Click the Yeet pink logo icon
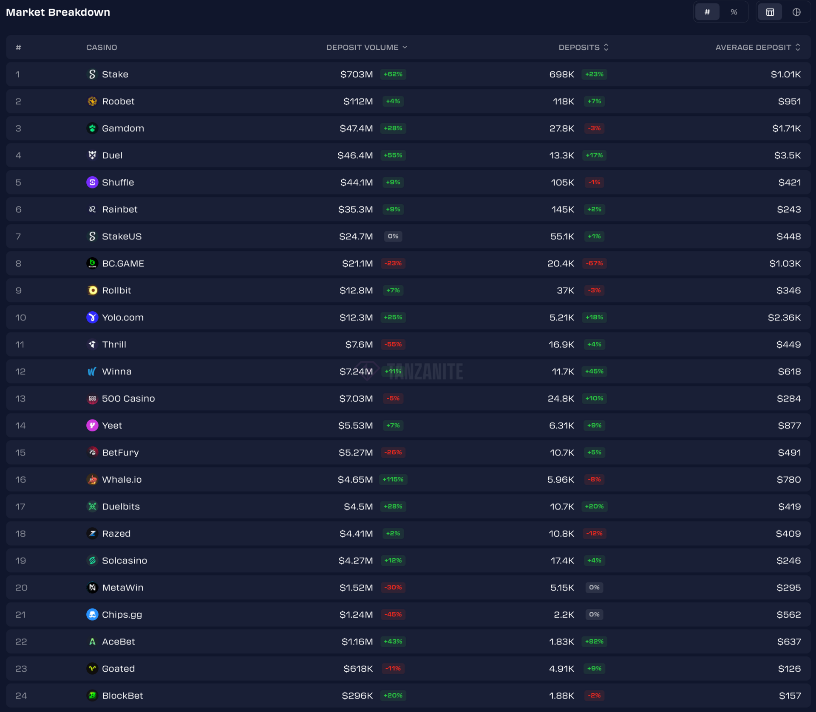816x712 pixels. [x=92, y=425]
